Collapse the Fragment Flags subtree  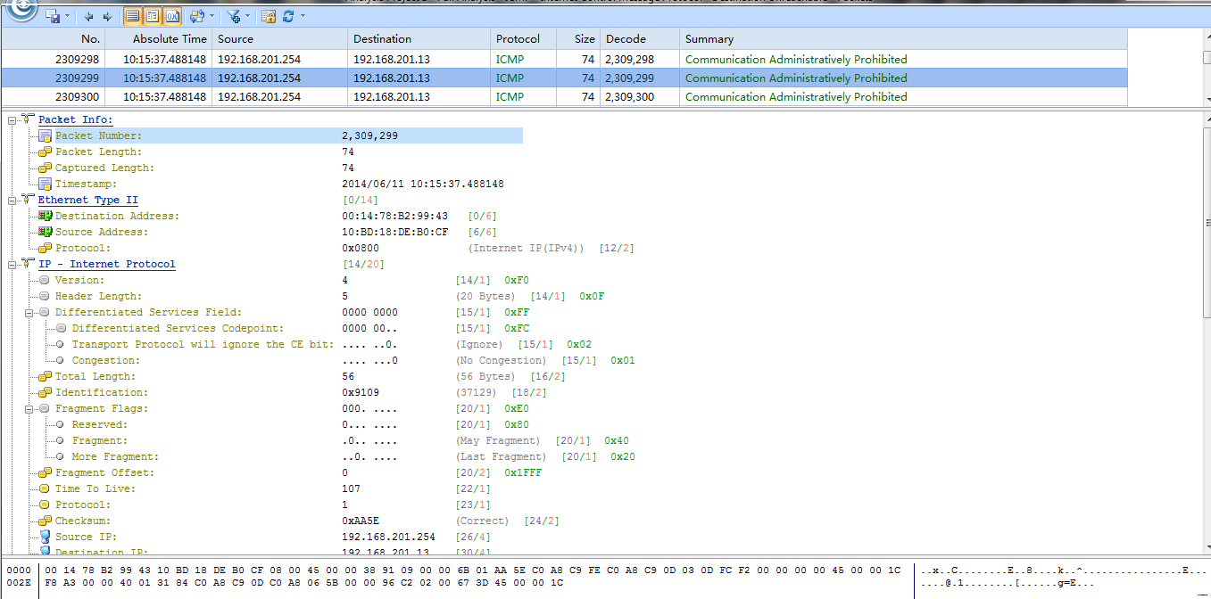[30, 408]
